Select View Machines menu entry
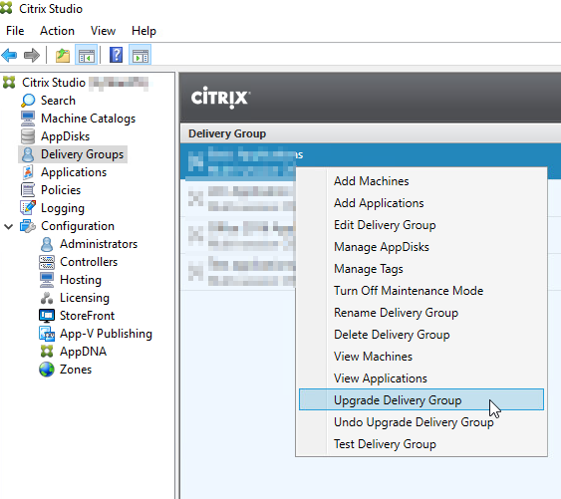The height and width of the screenshot is (499, 561). pos(421,357)
